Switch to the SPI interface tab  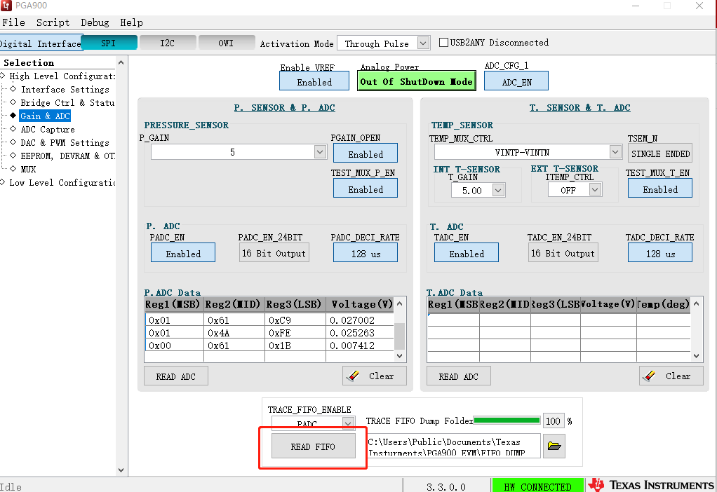(109, 43)
